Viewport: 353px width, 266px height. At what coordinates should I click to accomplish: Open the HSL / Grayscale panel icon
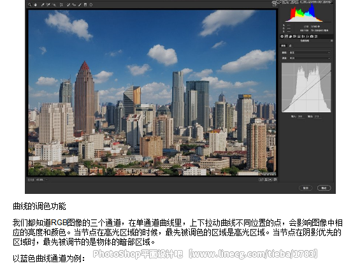tap(294, 36)
